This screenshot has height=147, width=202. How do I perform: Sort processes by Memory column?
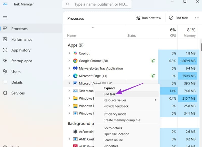click(187, 32)
